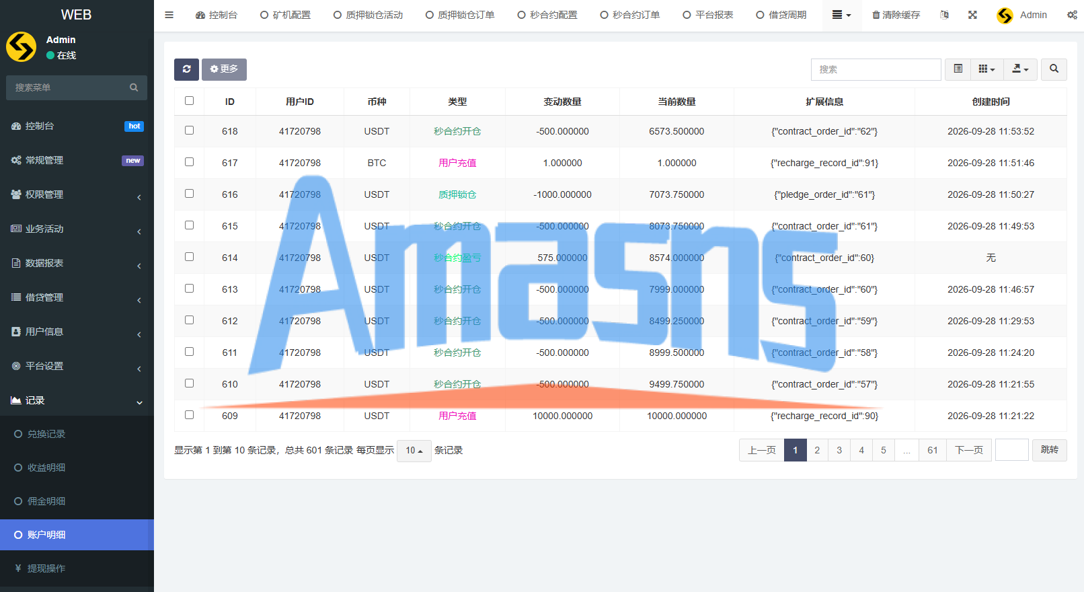Expand the 借贷管理 sidebar menu
The width and height of the screenshot is (1084, 592).
click(77, 297)
